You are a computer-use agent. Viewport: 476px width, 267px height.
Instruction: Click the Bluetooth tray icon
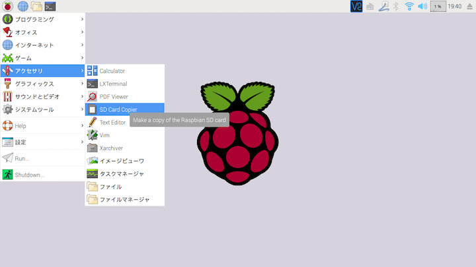pyautogui.click(x=396, y=7)
